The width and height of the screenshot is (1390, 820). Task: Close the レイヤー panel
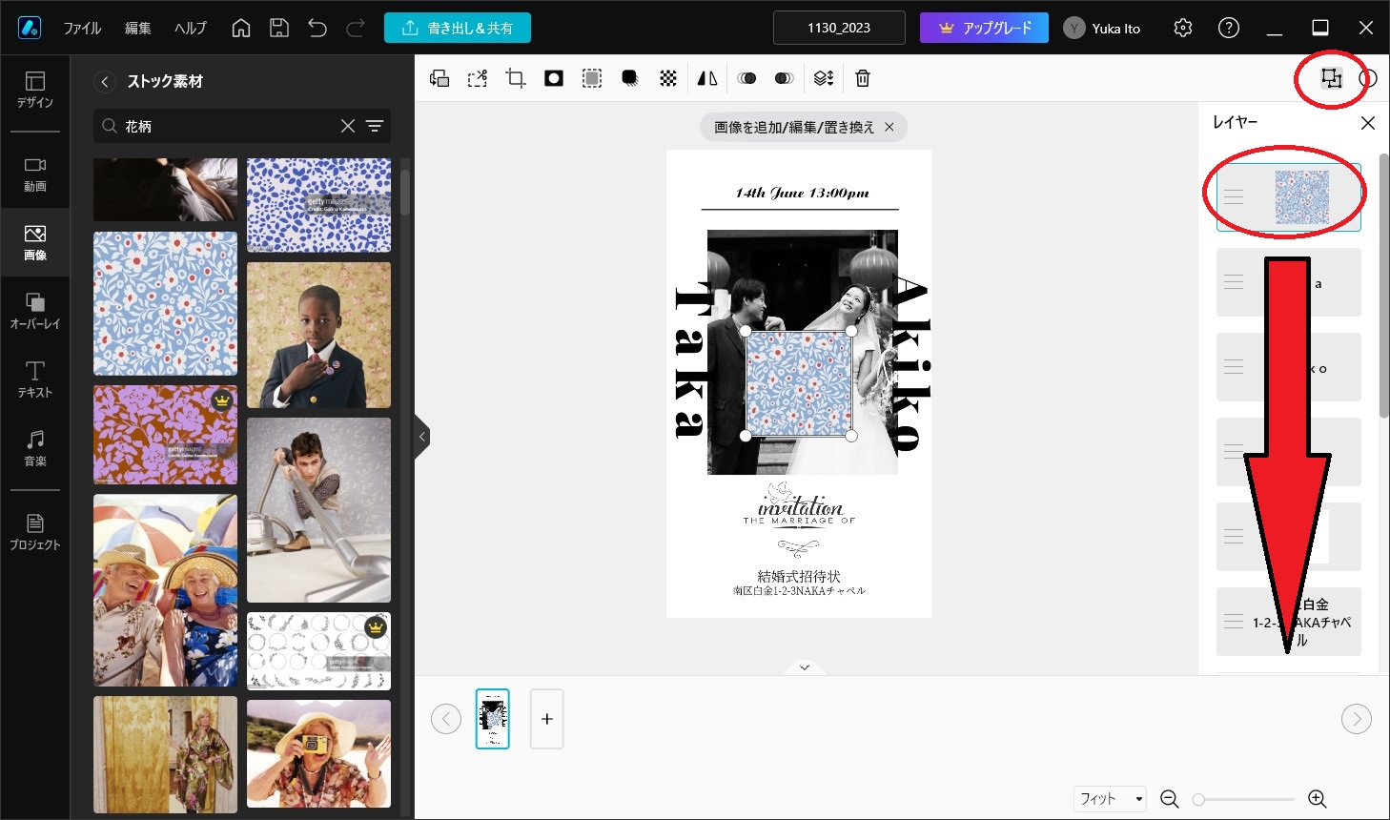[1368, 123]
